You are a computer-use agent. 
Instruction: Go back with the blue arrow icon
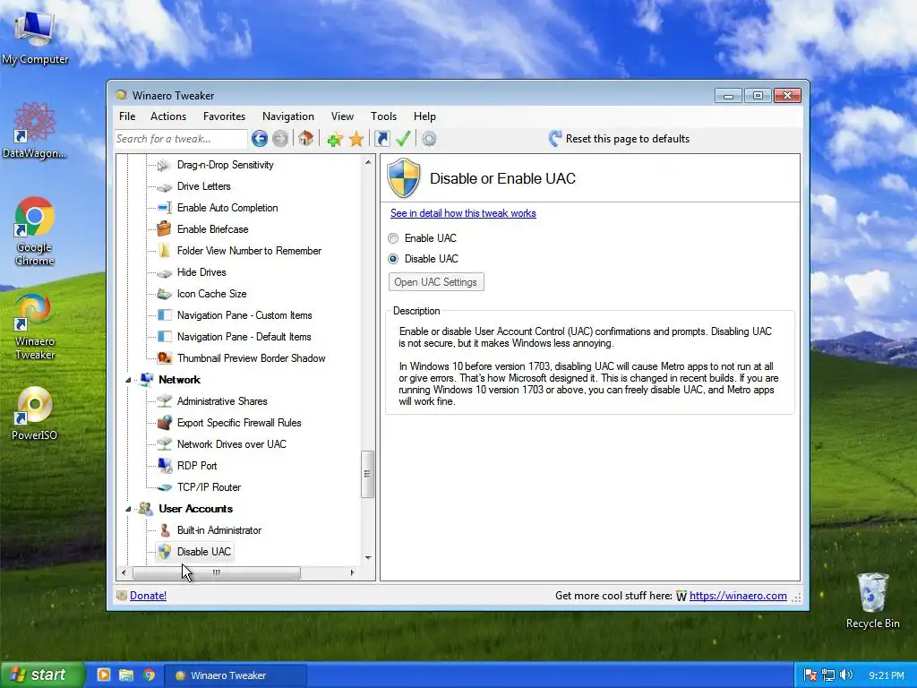pyautogui.click(x=260, y=139)
